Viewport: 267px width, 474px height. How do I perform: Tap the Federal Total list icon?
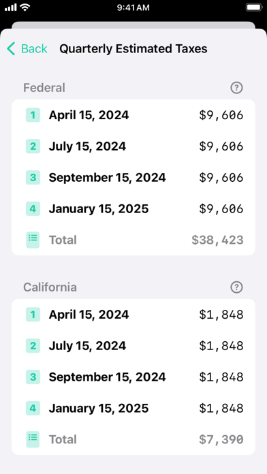click(x=33, y=240)
